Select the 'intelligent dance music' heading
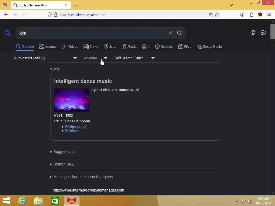Viewport: 275px width, 206px height. click(83, 81)
